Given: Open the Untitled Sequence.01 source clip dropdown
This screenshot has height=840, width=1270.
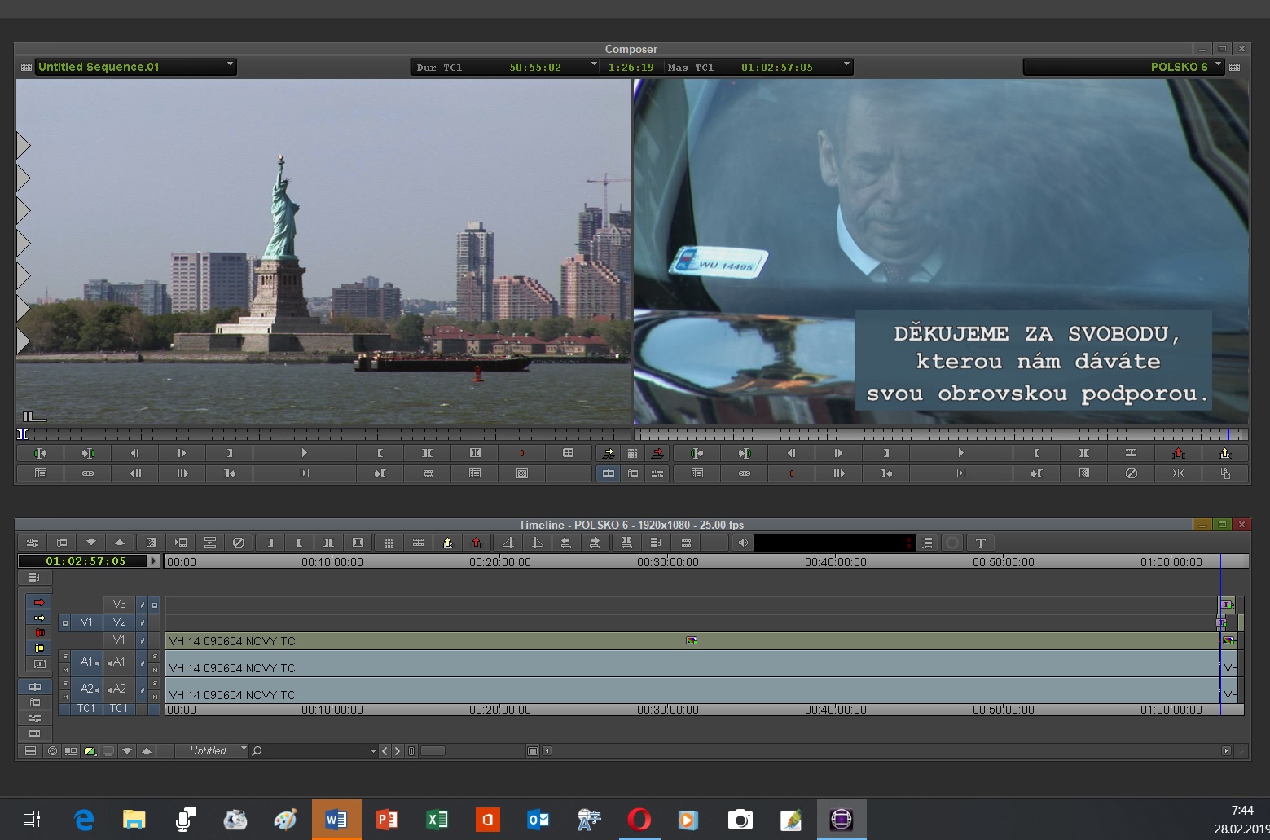Looking at the screenshot, I should 230,65.
